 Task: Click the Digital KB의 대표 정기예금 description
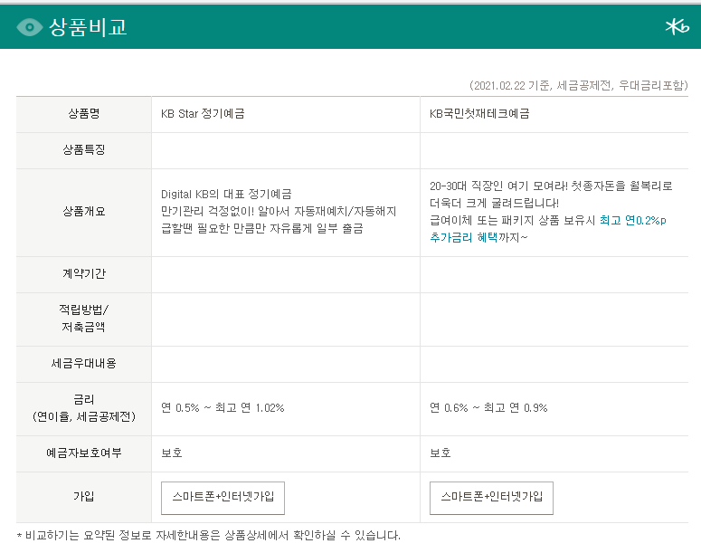[226, 195]
